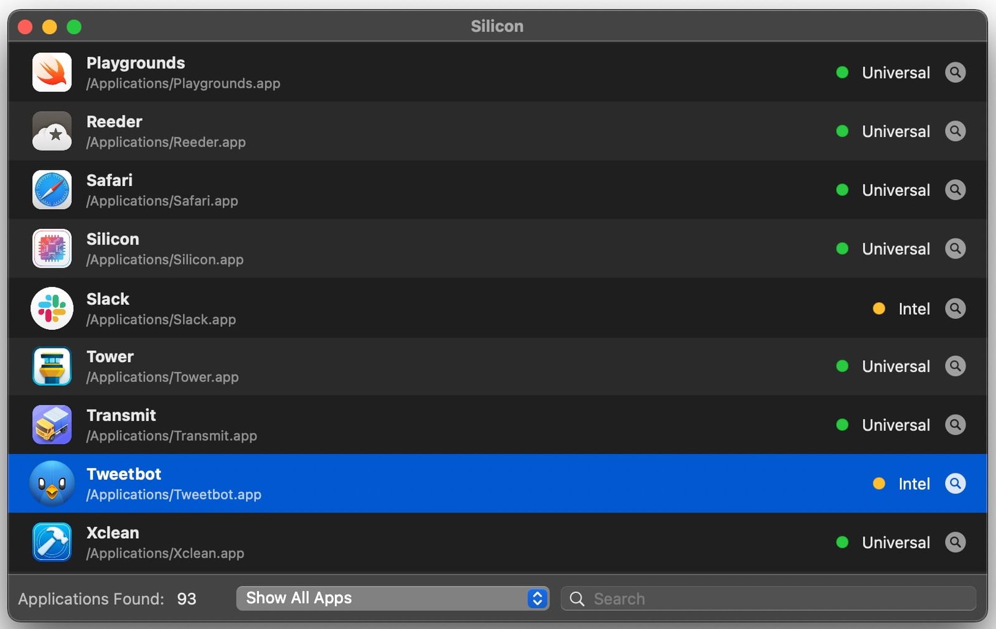
Task: Select the Tweetbot app name
Action: 124,474
